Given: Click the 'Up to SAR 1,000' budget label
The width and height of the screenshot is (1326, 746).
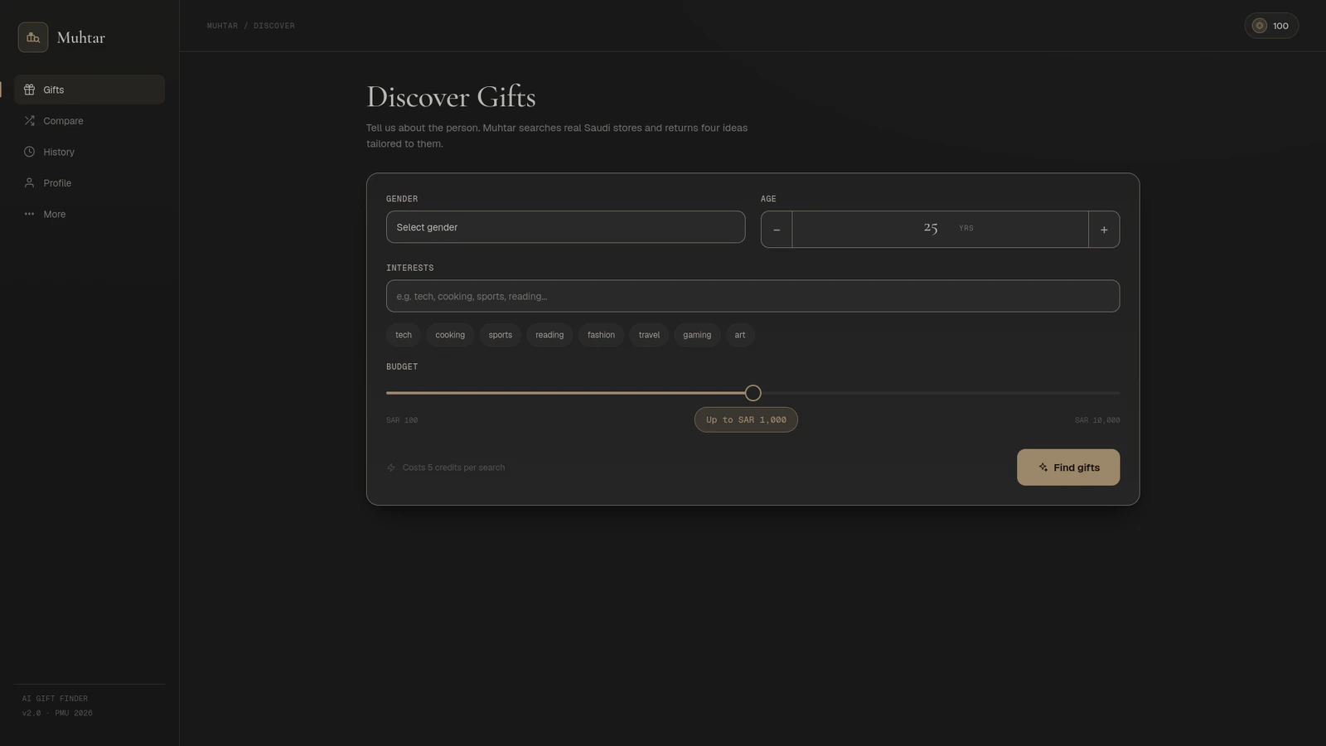Looking at the screenshot, I should pos(746,419).
